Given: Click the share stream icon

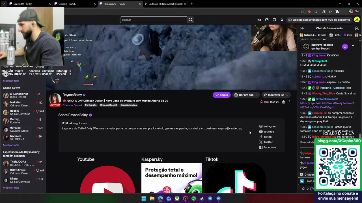Looking at the screenshot, I should coord(283,102).
